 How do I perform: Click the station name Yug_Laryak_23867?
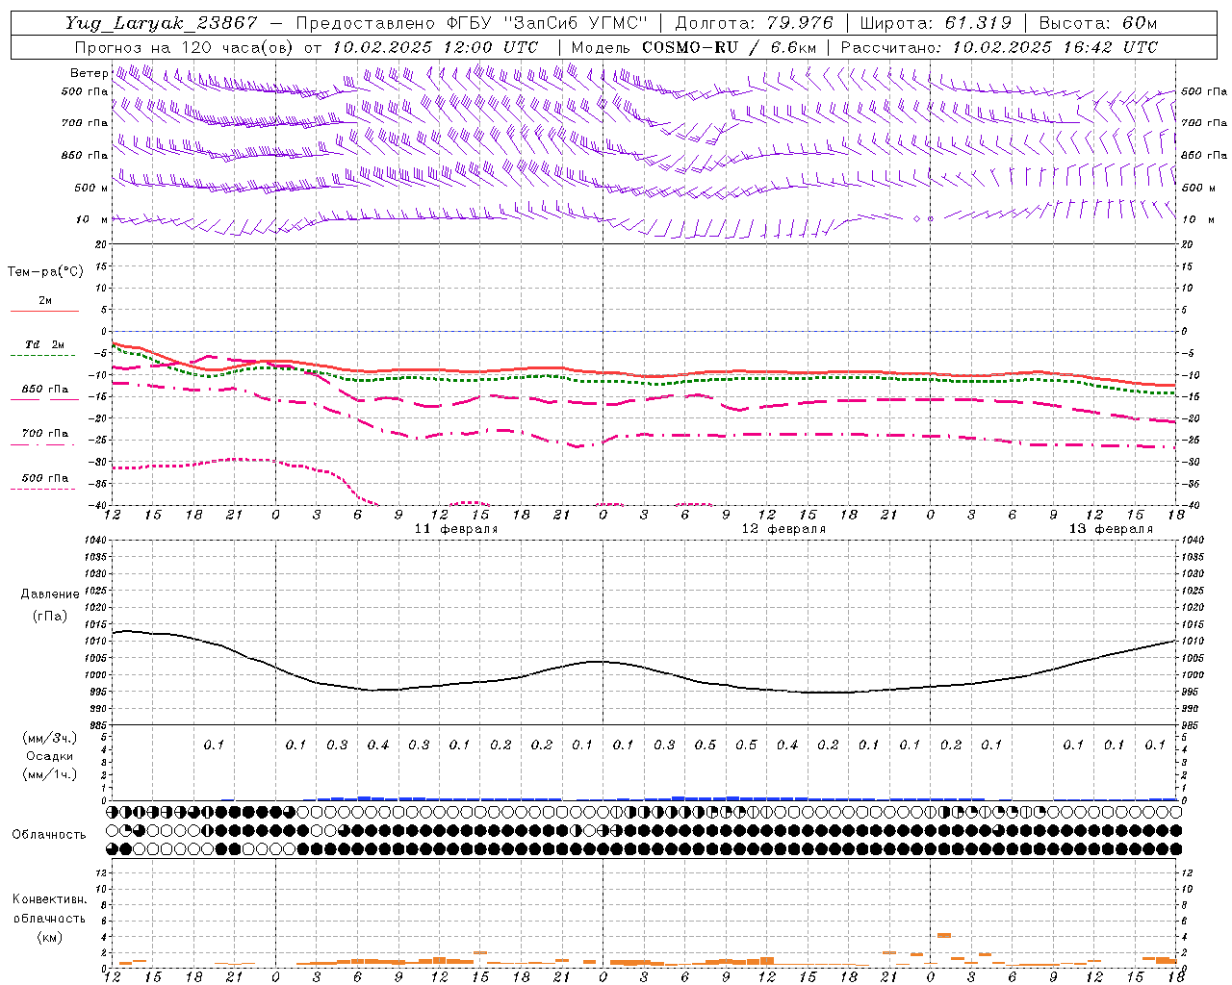(162, 23)
